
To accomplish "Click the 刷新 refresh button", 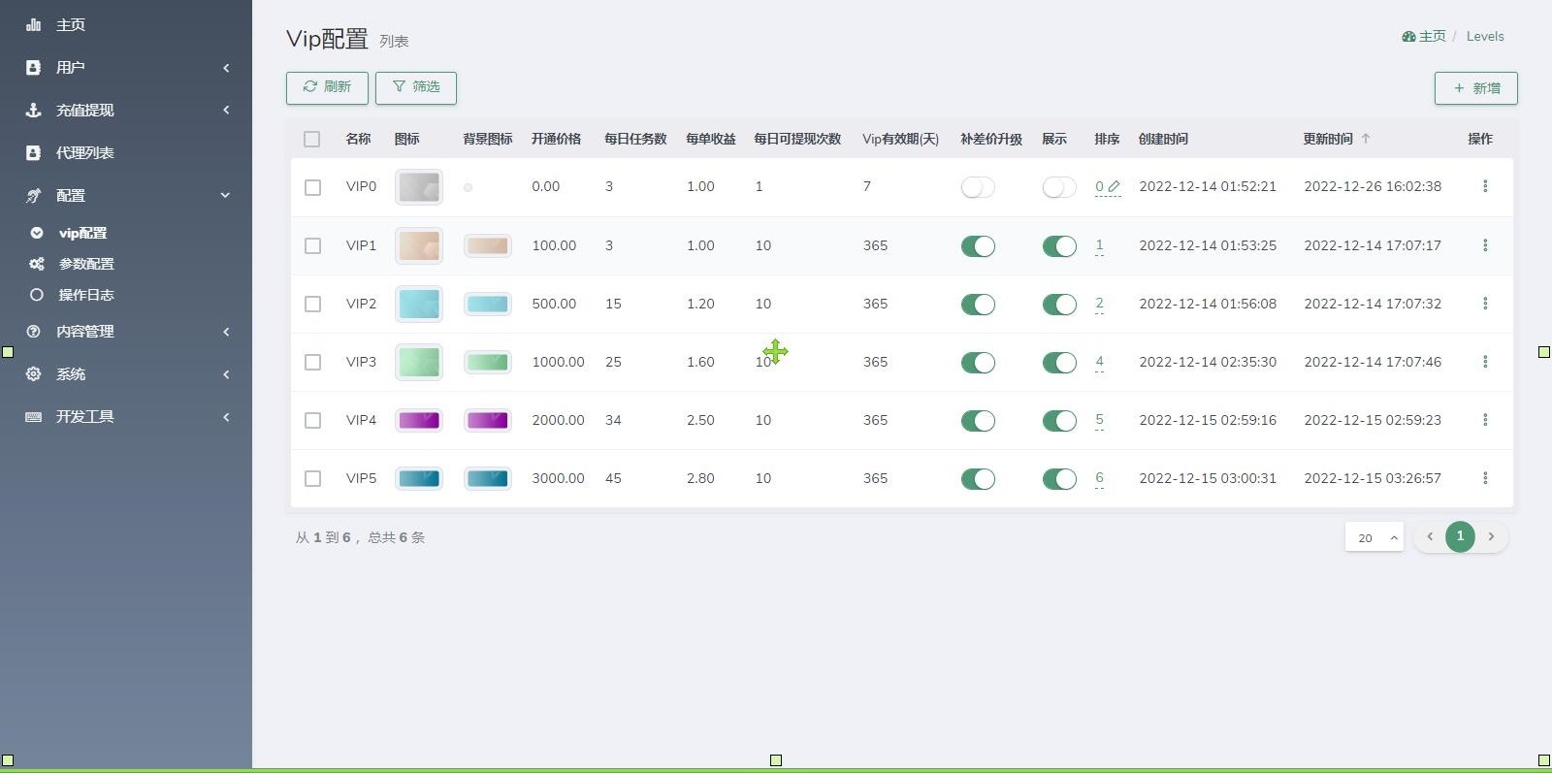I will tap(327, 87).
